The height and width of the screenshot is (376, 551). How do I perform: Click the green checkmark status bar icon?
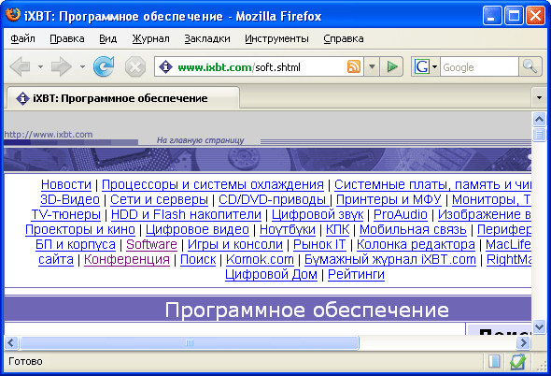(517, 362)
